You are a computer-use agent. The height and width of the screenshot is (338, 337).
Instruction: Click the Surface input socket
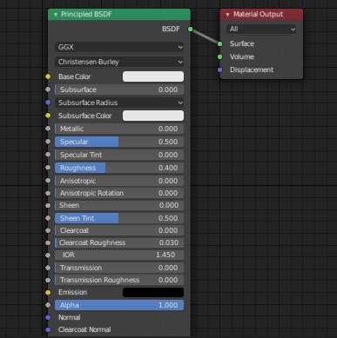220,43
